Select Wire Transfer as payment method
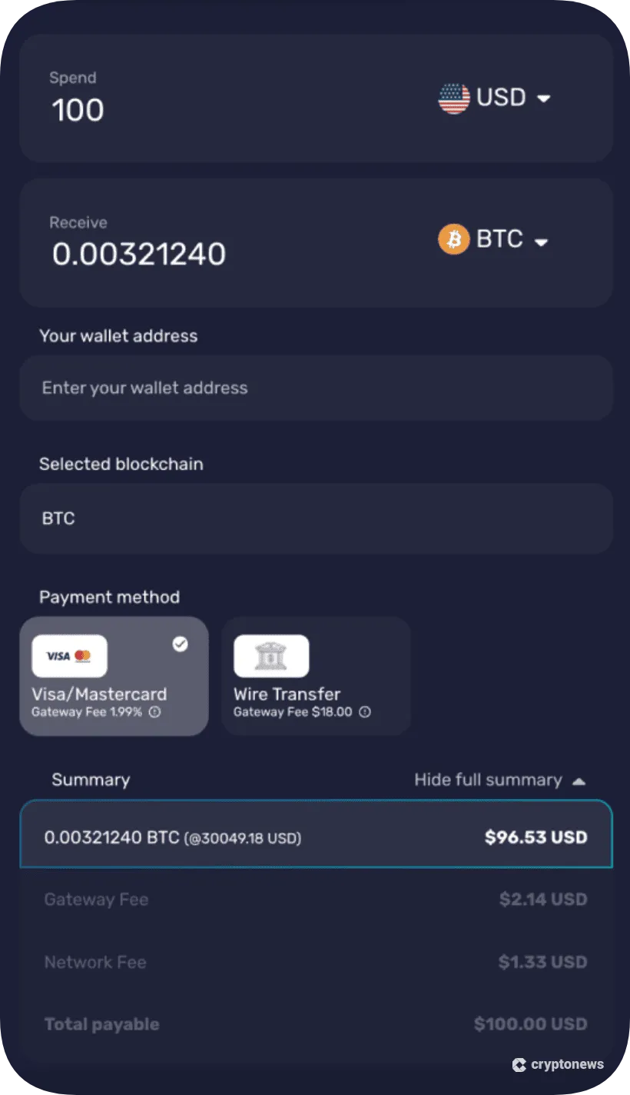 tap(317, 675)
